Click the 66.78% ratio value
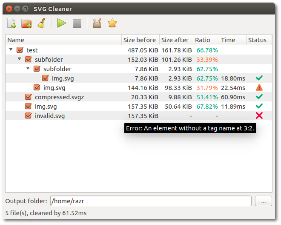This screenshot has width=281, height=225. pyautogui.click(x=207, y=50)
